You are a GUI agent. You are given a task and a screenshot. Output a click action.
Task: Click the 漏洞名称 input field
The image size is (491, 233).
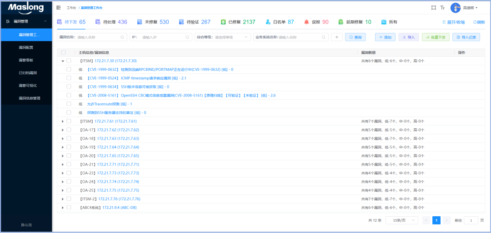coord(98,37)
